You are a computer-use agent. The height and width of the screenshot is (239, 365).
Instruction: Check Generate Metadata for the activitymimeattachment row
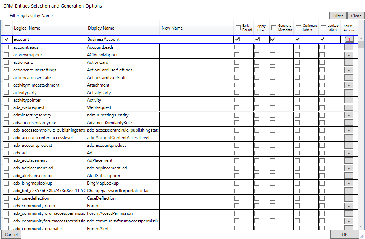[272, 85]
